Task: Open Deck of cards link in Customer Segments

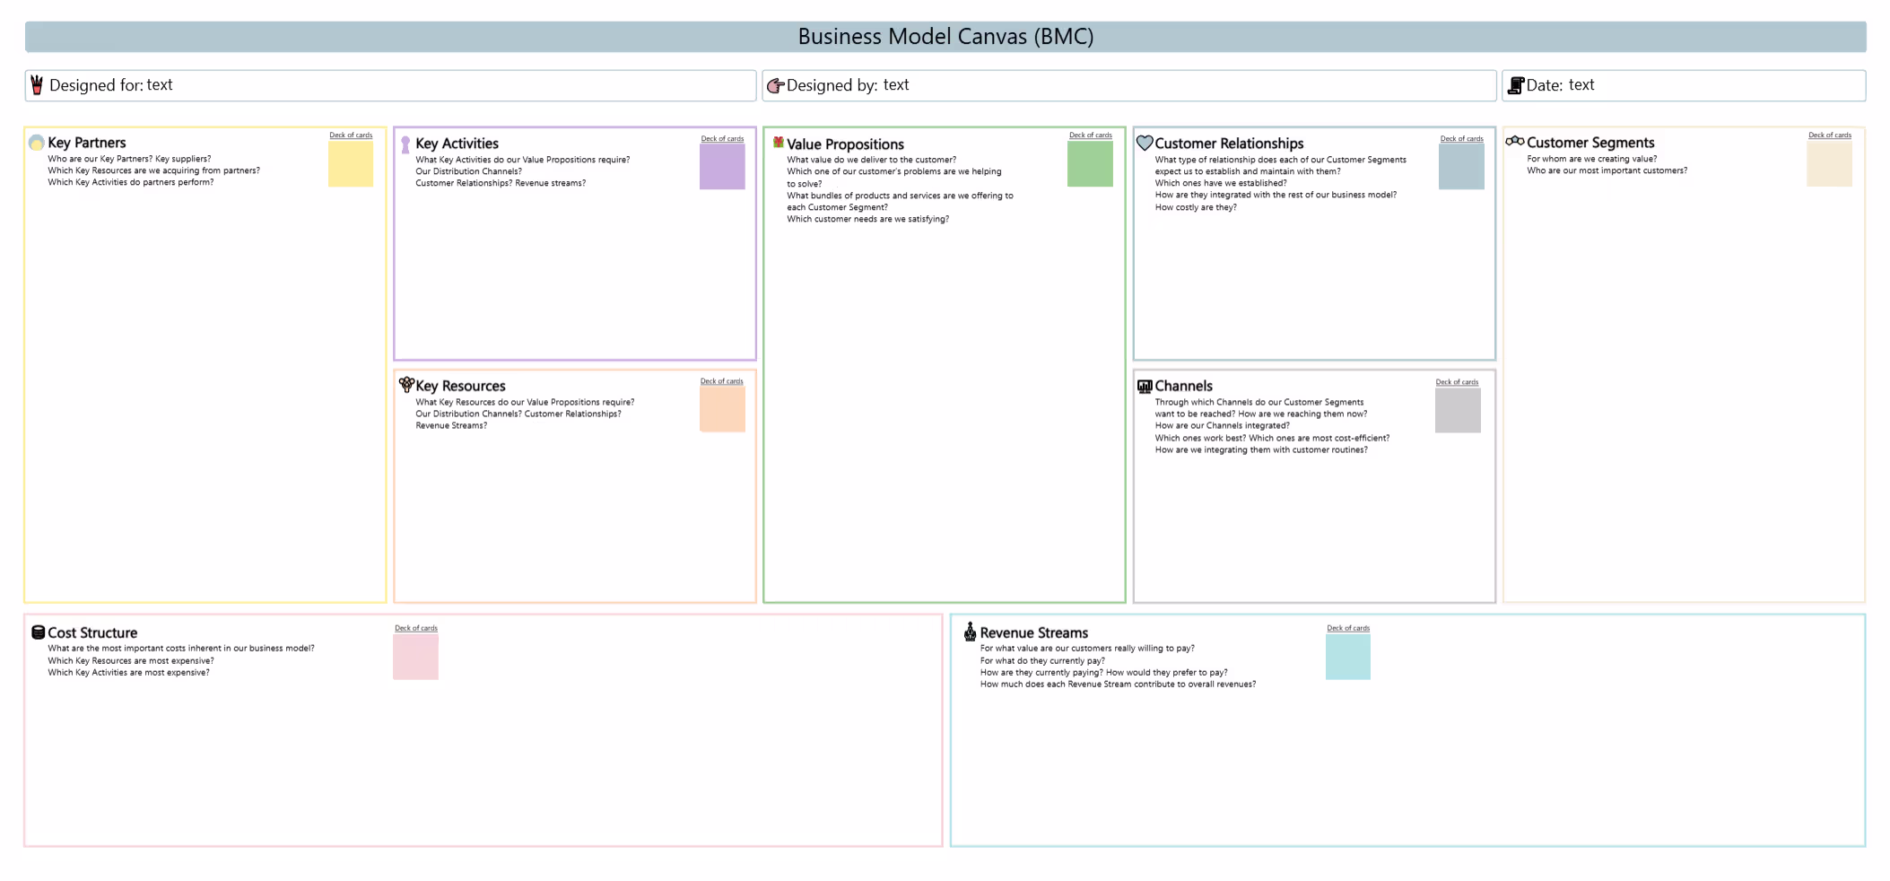Action: coord(1830,135)
